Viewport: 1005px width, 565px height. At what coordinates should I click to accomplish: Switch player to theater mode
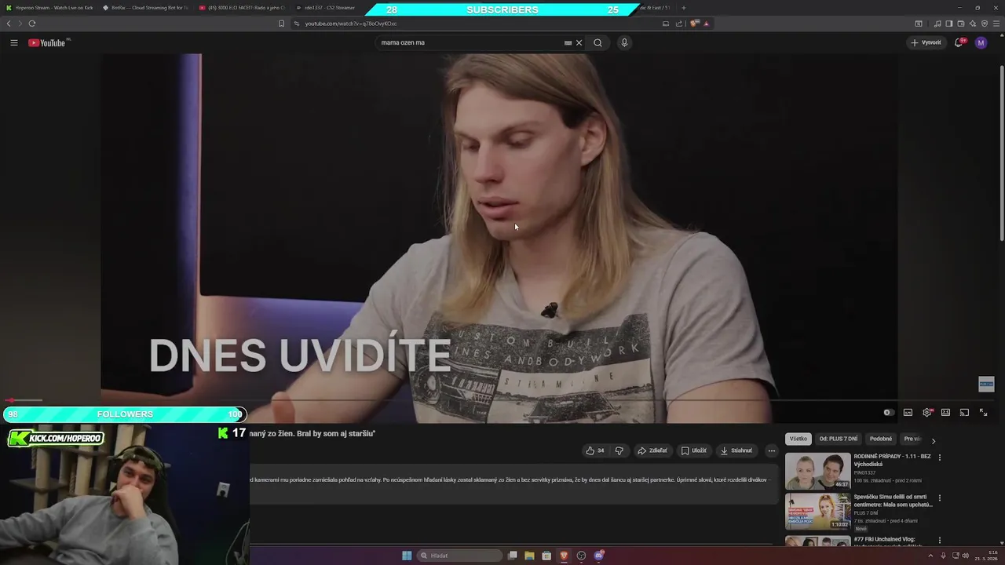click(x=945, y=413)
